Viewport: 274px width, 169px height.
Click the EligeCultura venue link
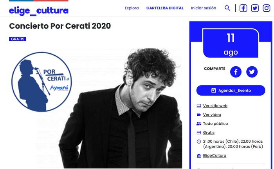(x=215, y=156)
